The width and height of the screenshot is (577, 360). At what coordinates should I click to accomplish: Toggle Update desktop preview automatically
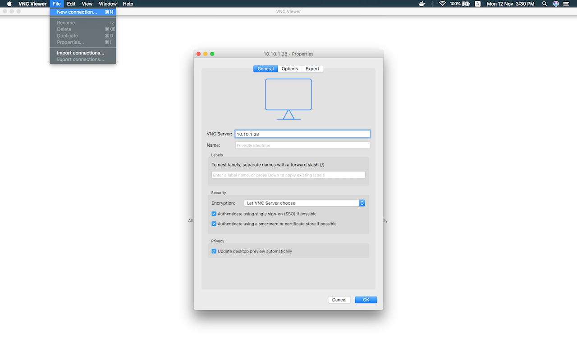214,251
